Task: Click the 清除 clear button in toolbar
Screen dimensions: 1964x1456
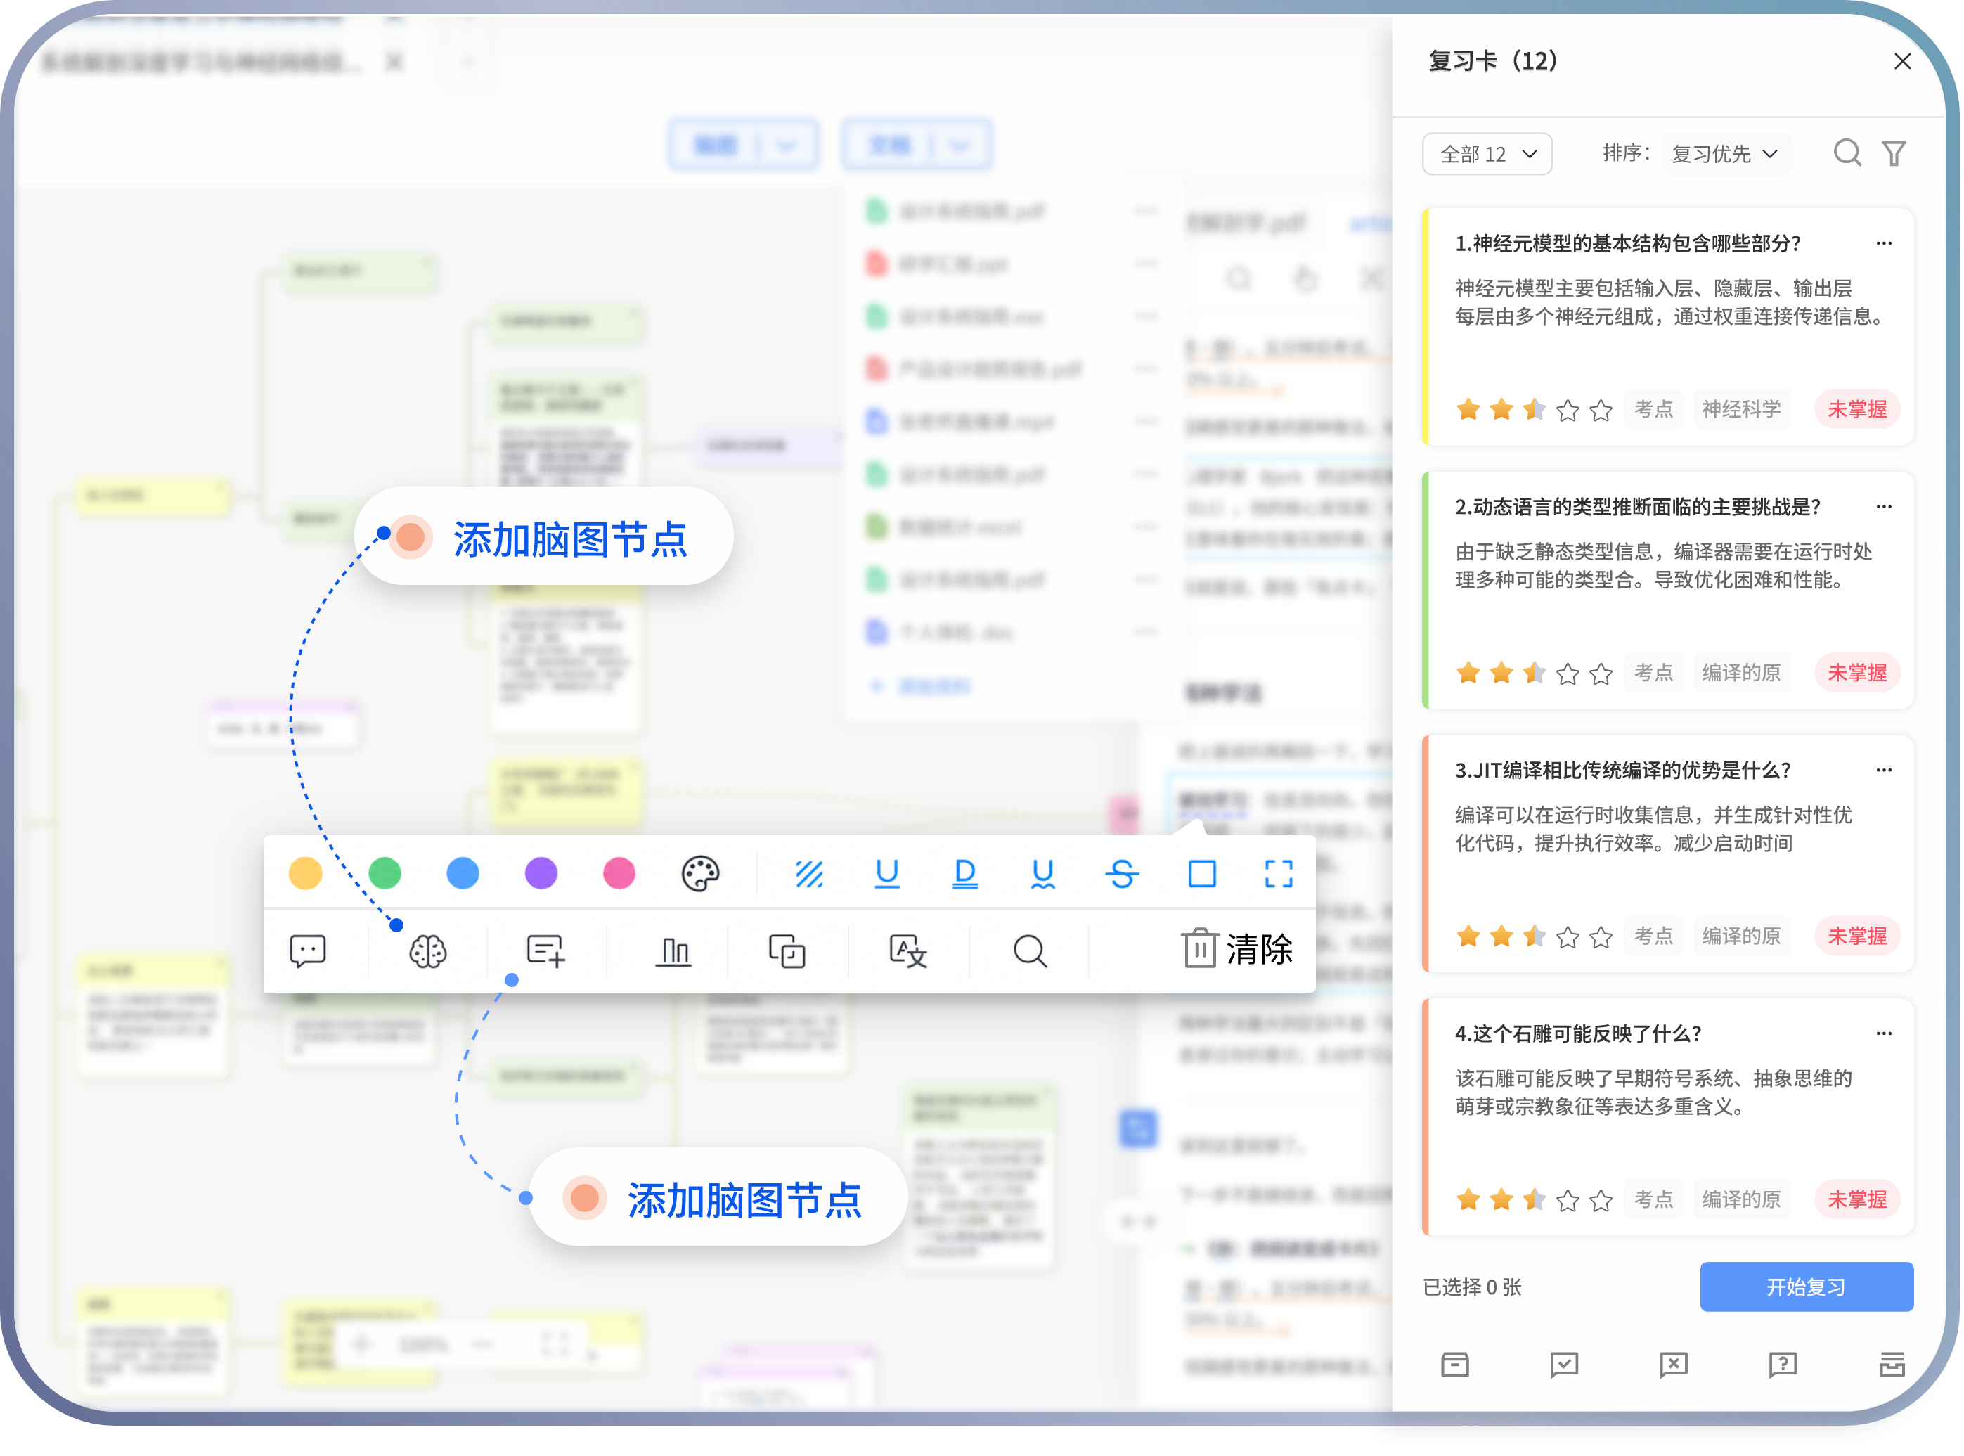Action: 1238,950
